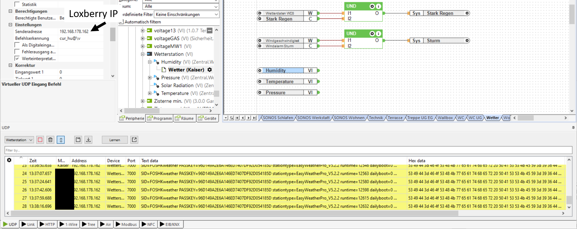The height and width of the screenshot is (229, 577).
Task: Collapse the Wetterstation tree node
Action: 143,54
